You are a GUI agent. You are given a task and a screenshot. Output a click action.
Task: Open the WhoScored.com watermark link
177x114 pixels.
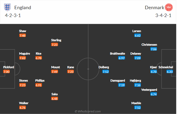point(88,111)
